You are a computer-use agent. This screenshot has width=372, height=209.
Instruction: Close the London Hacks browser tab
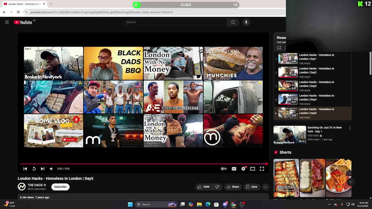[x=44, y=4]
